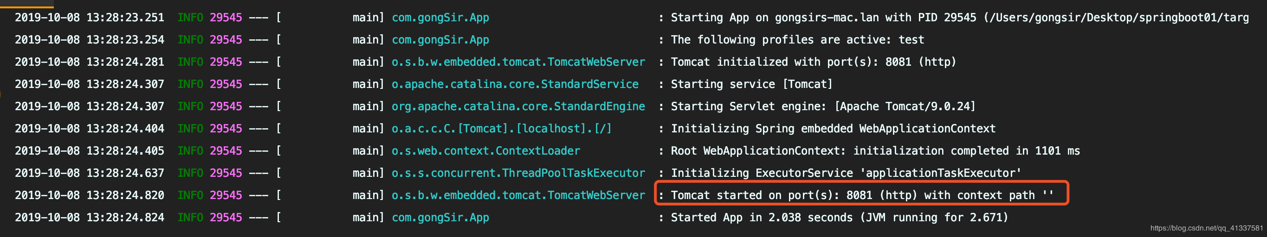Select the o.a.c.c.C.[Tomcat].[localhost].[/] logger name

(x=501, y=129)
